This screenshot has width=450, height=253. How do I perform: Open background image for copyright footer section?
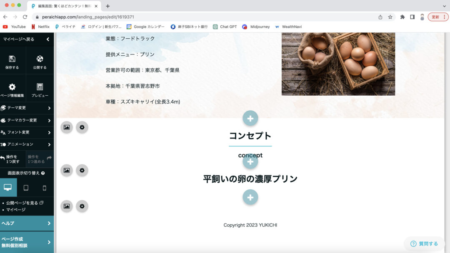pos(67,206)
